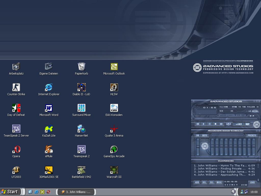The height and width of the screenshot is (196, 261).
Task: Expand hidden system tray icons
Action: tap(233, 192)
